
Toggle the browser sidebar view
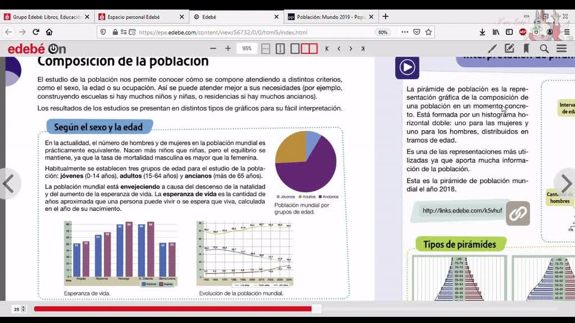(x=509, y=32)
